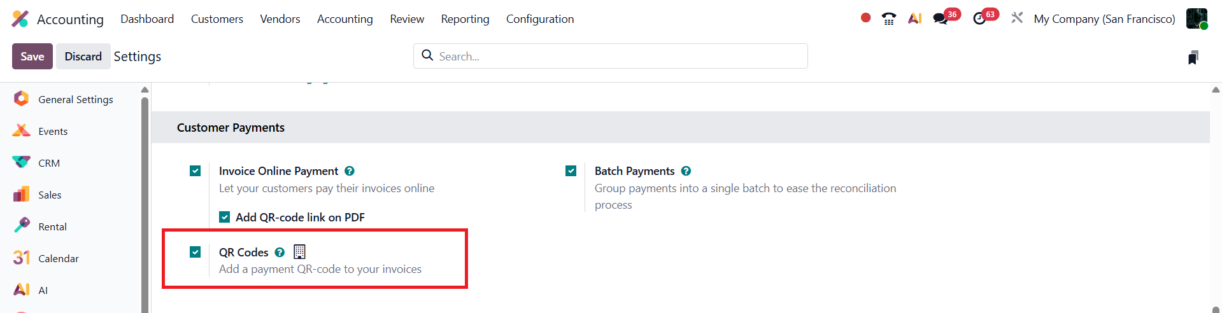Disable Add QR-code link on PDF
Screen dimensions: 1222x313
(x=225, y=217)
